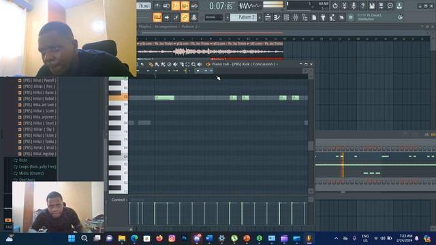Click the arrow left of Pattern 2
The width and height of the screenshot is (436, 245).
click(x=227, y=18)
